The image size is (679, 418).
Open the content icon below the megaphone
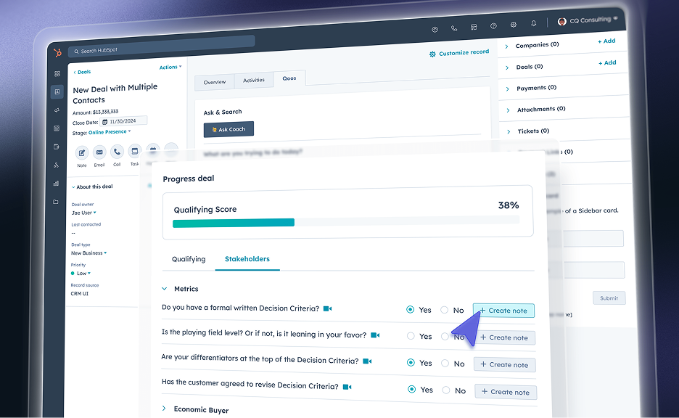[x=57, y=128]
